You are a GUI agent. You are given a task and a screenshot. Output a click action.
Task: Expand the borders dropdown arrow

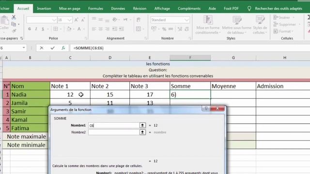[61, 29]
